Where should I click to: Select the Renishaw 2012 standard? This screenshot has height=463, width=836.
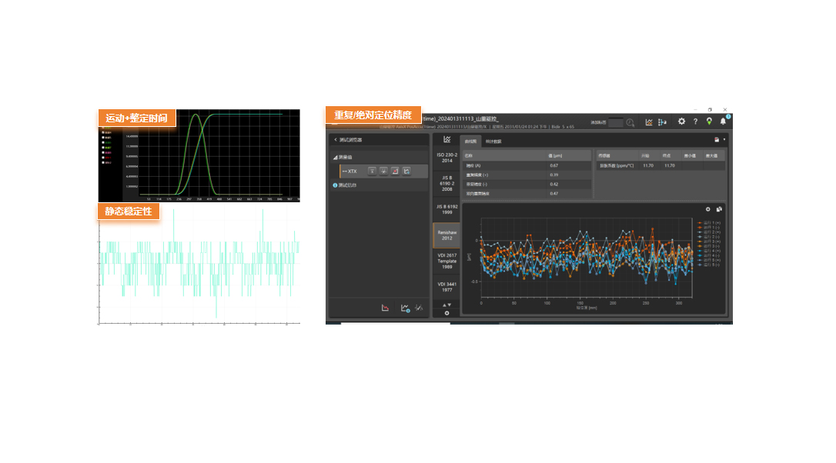click(x=446, y=235)
